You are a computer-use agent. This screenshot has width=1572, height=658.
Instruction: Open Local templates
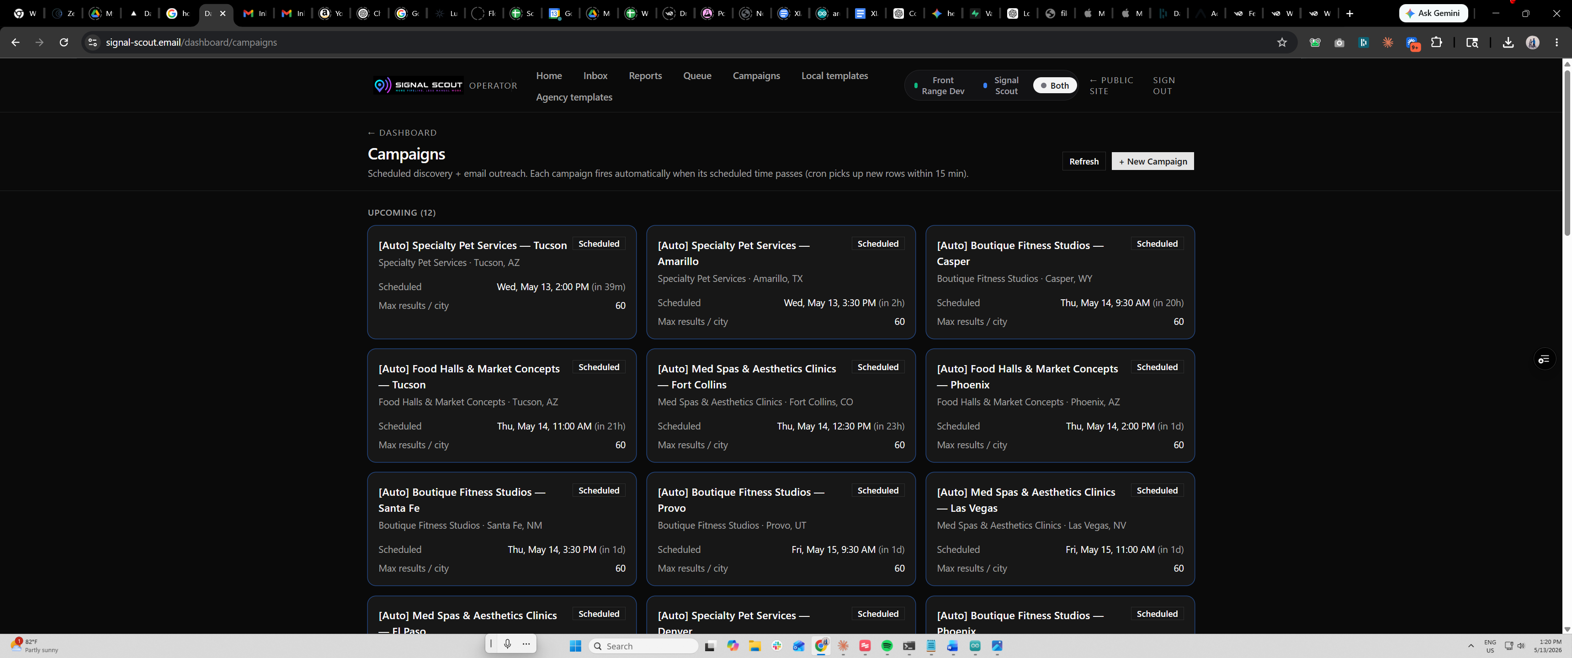pyautogui.click(x=834, y=76)
